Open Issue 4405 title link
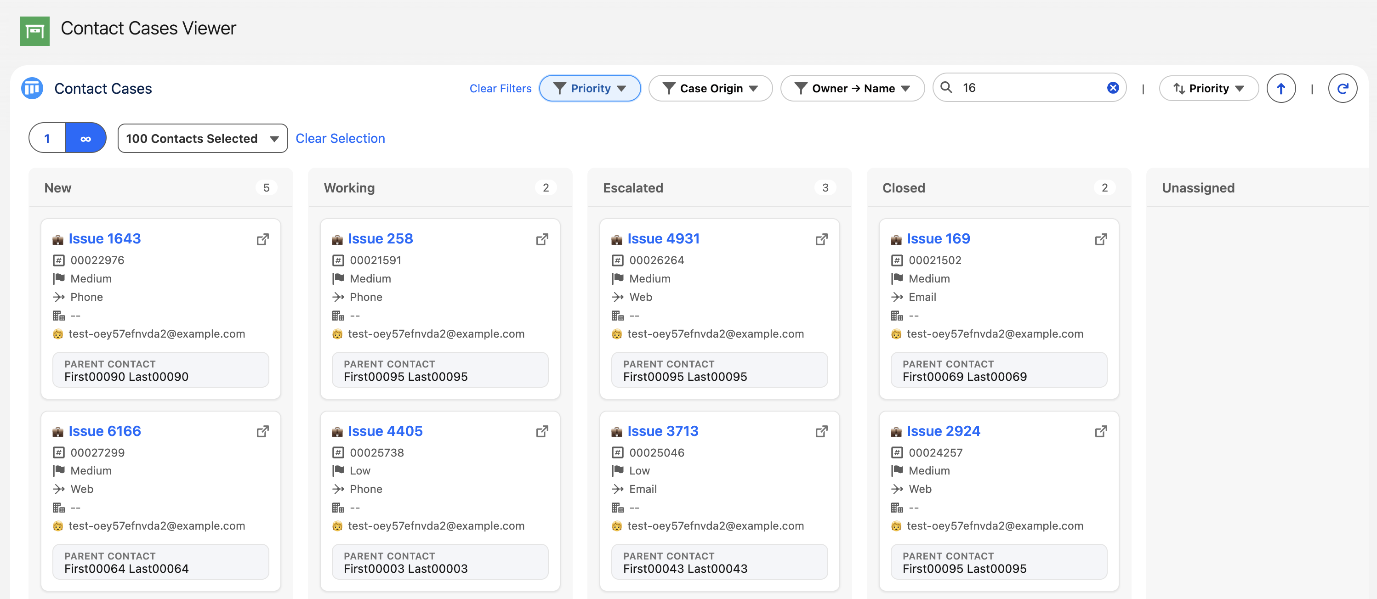1377x599 pixels. [x=386, y=431]
